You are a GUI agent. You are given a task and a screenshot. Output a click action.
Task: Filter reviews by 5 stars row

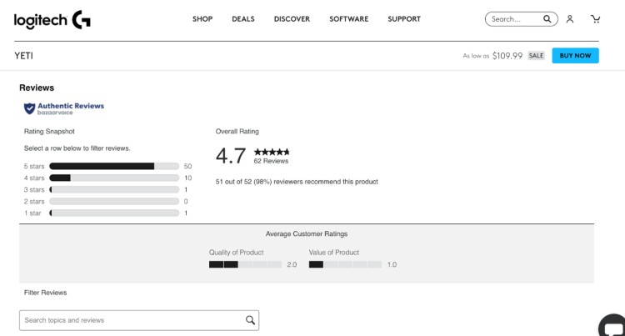point(107,166)
